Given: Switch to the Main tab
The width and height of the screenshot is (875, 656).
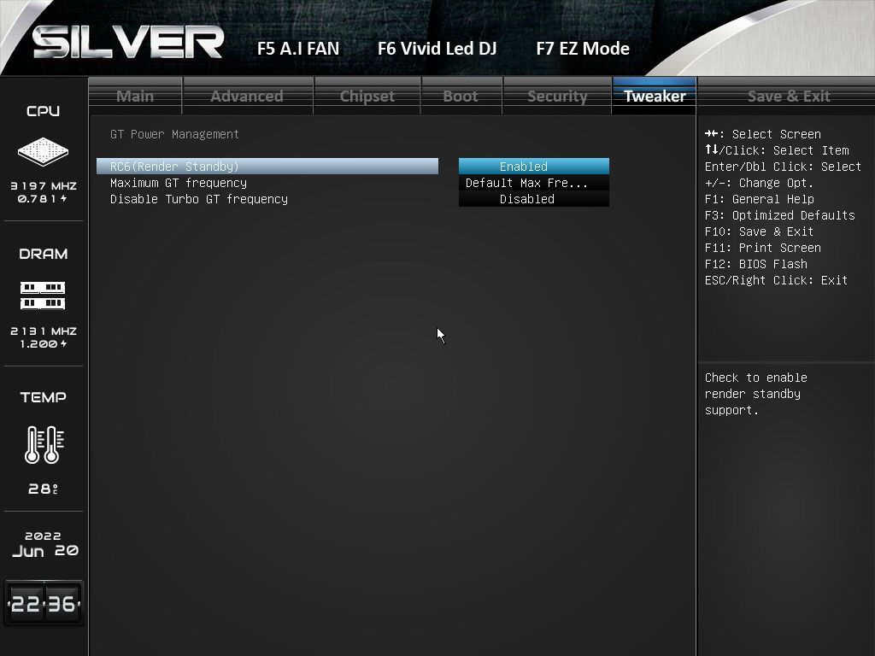Looking at the screenshot, I should (135, 96).
